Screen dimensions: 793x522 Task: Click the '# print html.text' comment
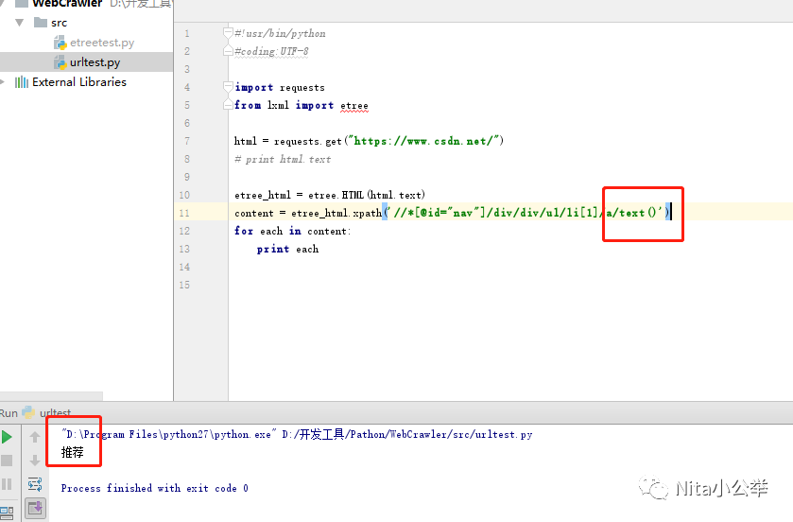(283, 159)
